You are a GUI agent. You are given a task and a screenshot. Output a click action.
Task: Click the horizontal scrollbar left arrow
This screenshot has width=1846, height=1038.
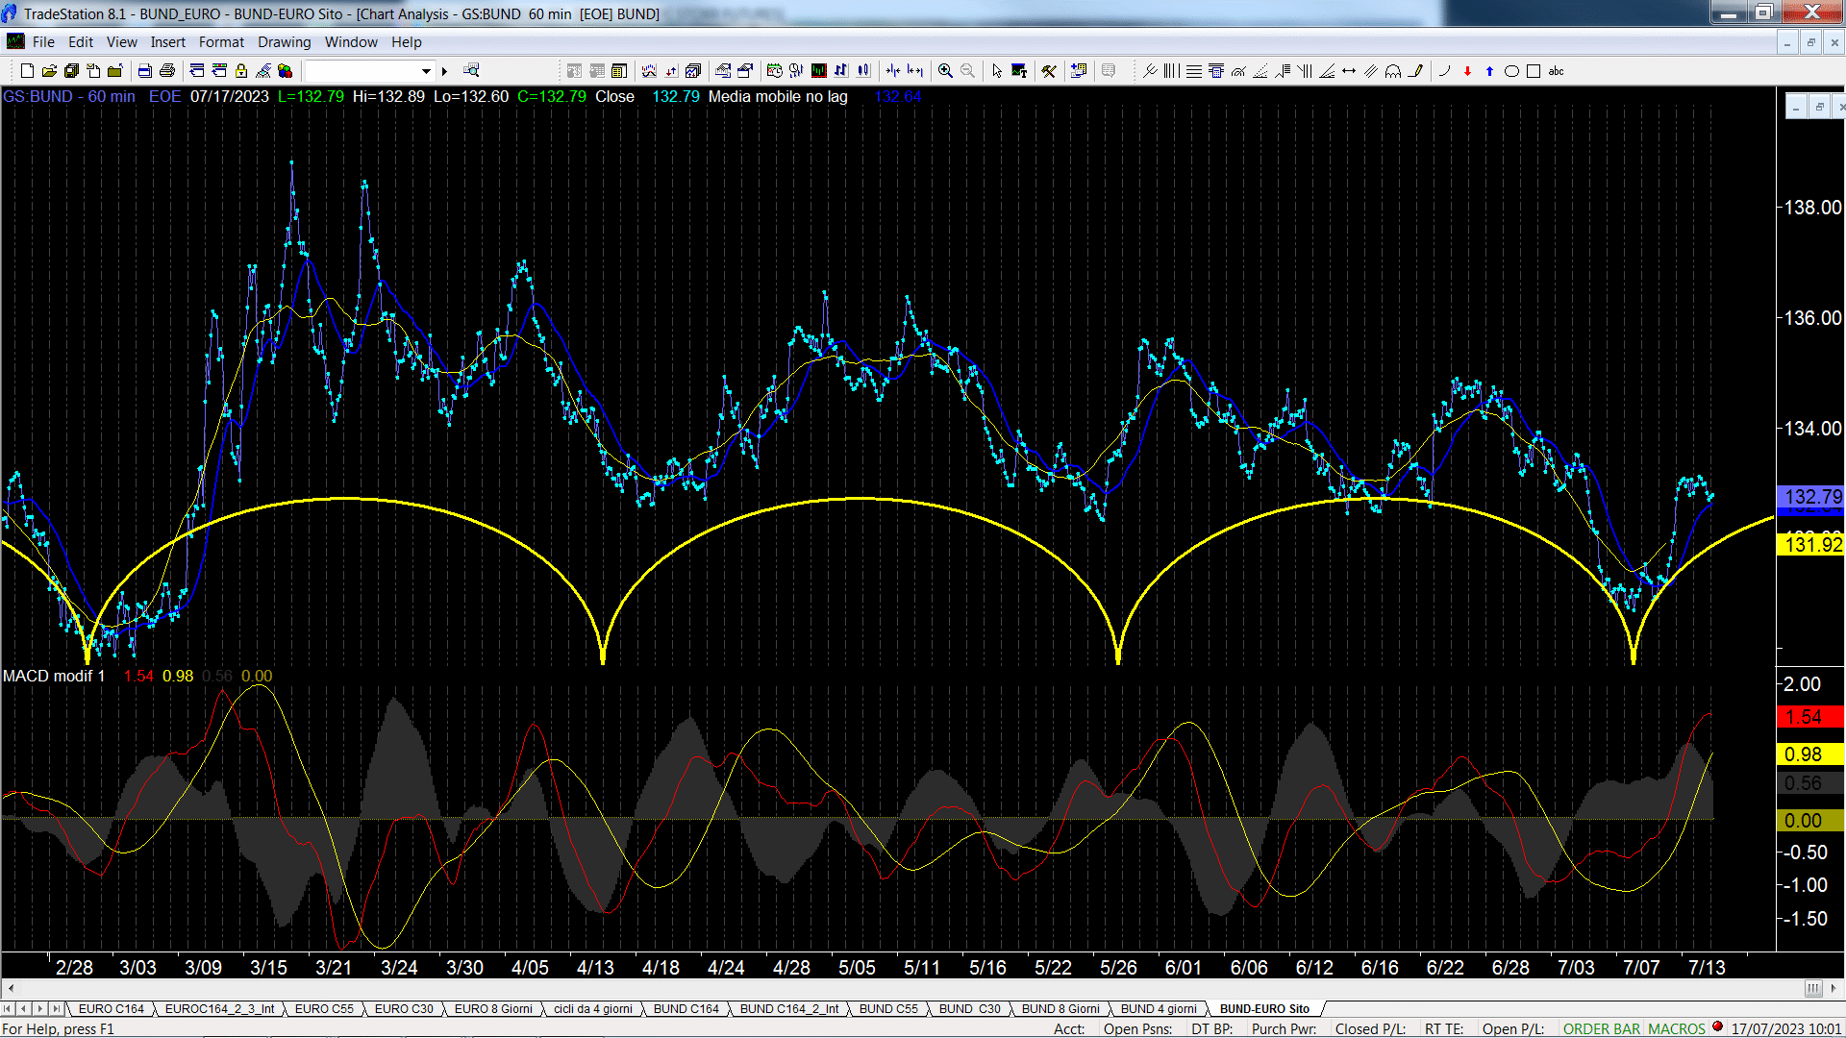11,988
